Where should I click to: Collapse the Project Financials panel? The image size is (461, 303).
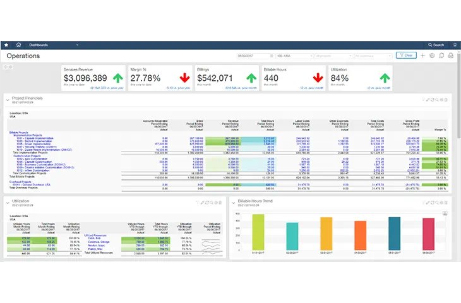[8, 100]
